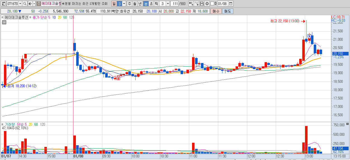Click the B buy marker near 09:45

pyautogui.click(x=118, y=78)
